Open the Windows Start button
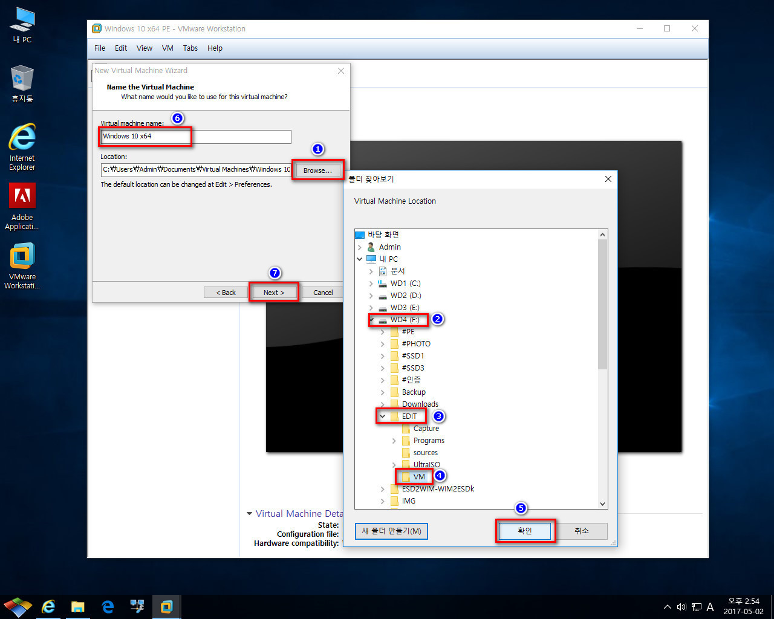This screenshot has height=619, width=774. click(x=18, y=606)
